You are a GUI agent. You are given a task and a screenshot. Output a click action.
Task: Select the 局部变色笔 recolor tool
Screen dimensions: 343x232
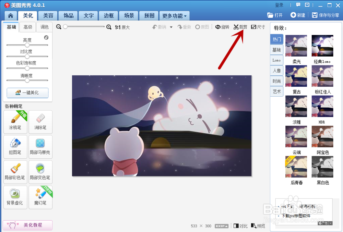pyautogui.click(x=40, y=172)
